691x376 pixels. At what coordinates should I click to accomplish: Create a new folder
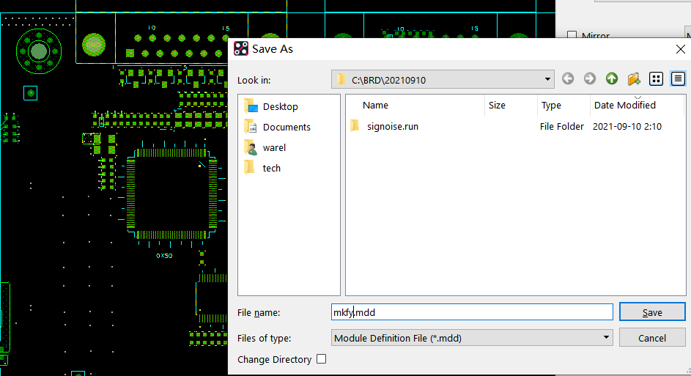(634, 79)
